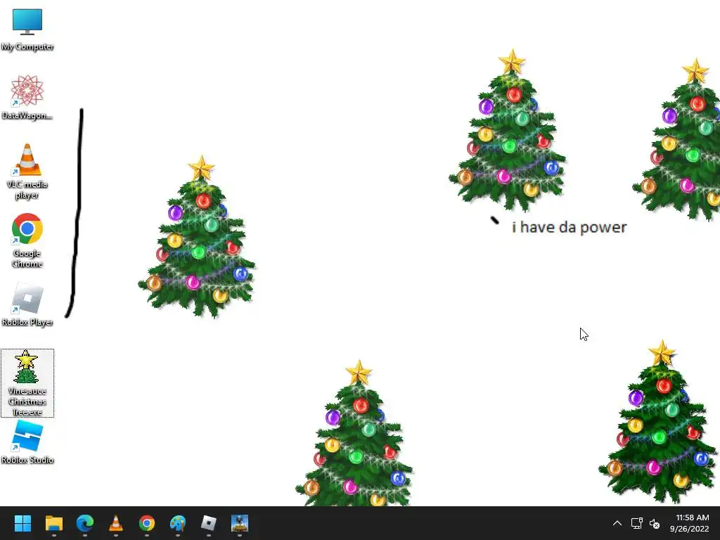Image resolution: width=720 pixels, height=540 pixels.
Task: Switch to Paint app in taskbar
Action: click(178, 523)
